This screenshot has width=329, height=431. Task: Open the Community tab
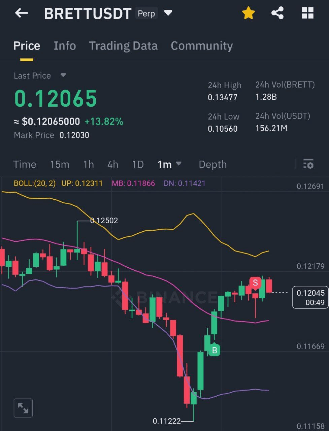click(x=202, y=46)
